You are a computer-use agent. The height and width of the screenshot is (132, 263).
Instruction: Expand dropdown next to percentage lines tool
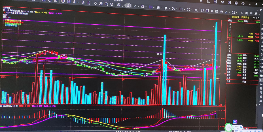pos(146,7)
